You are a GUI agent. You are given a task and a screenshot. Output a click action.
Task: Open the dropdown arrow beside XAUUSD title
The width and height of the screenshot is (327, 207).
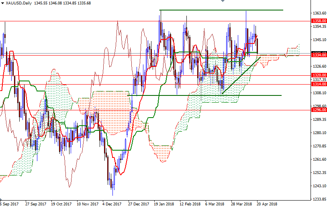tap(2, 3)
